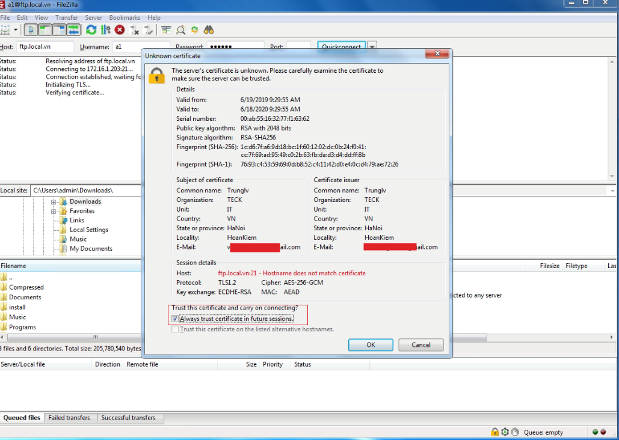Screen dimensions: 619x440
Task: Click the red activity indicator light
Action: [603, 432]
